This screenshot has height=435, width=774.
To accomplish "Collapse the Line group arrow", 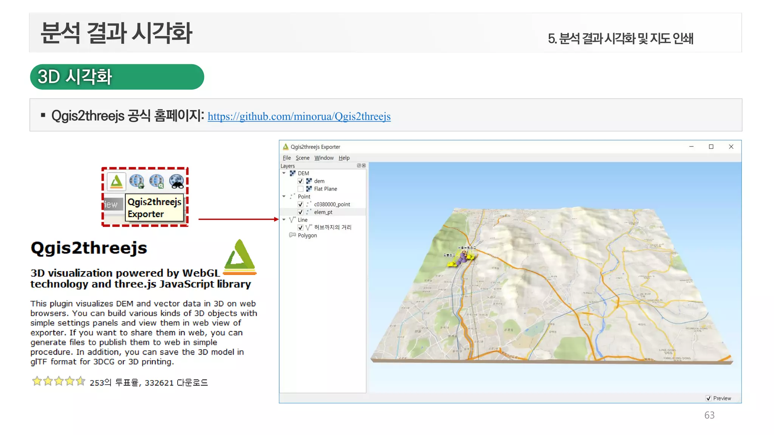I will tap(284, 219).
